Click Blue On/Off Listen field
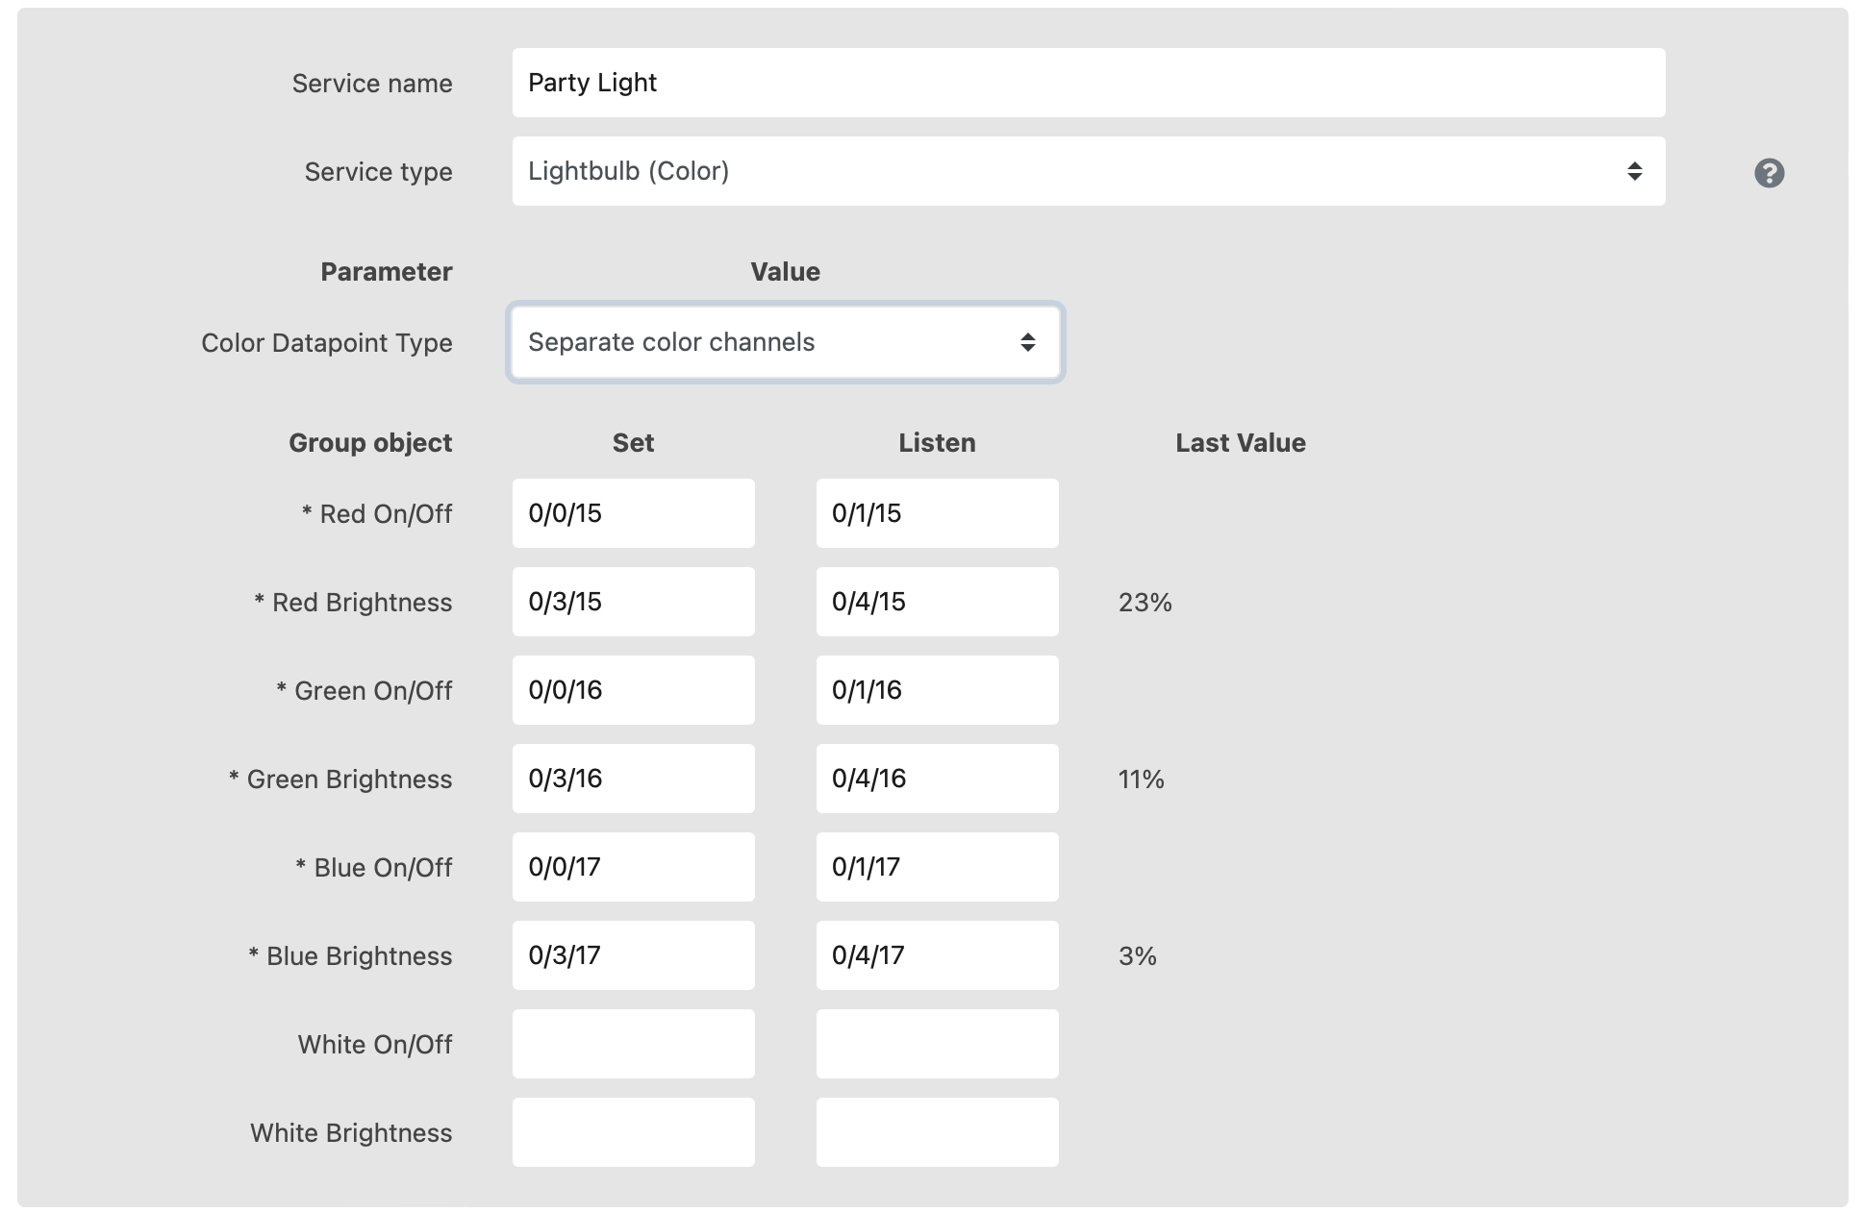 pos(937,867)
